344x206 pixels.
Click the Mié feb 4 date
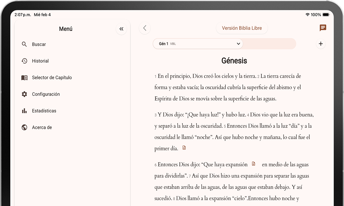point(42,15)
